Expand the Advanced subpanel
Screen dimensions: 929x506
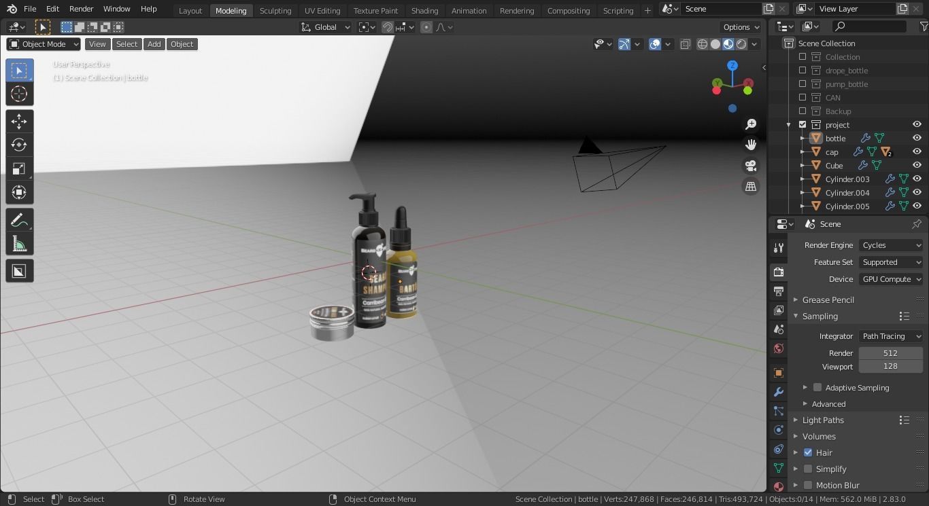[x=828, y=403]
